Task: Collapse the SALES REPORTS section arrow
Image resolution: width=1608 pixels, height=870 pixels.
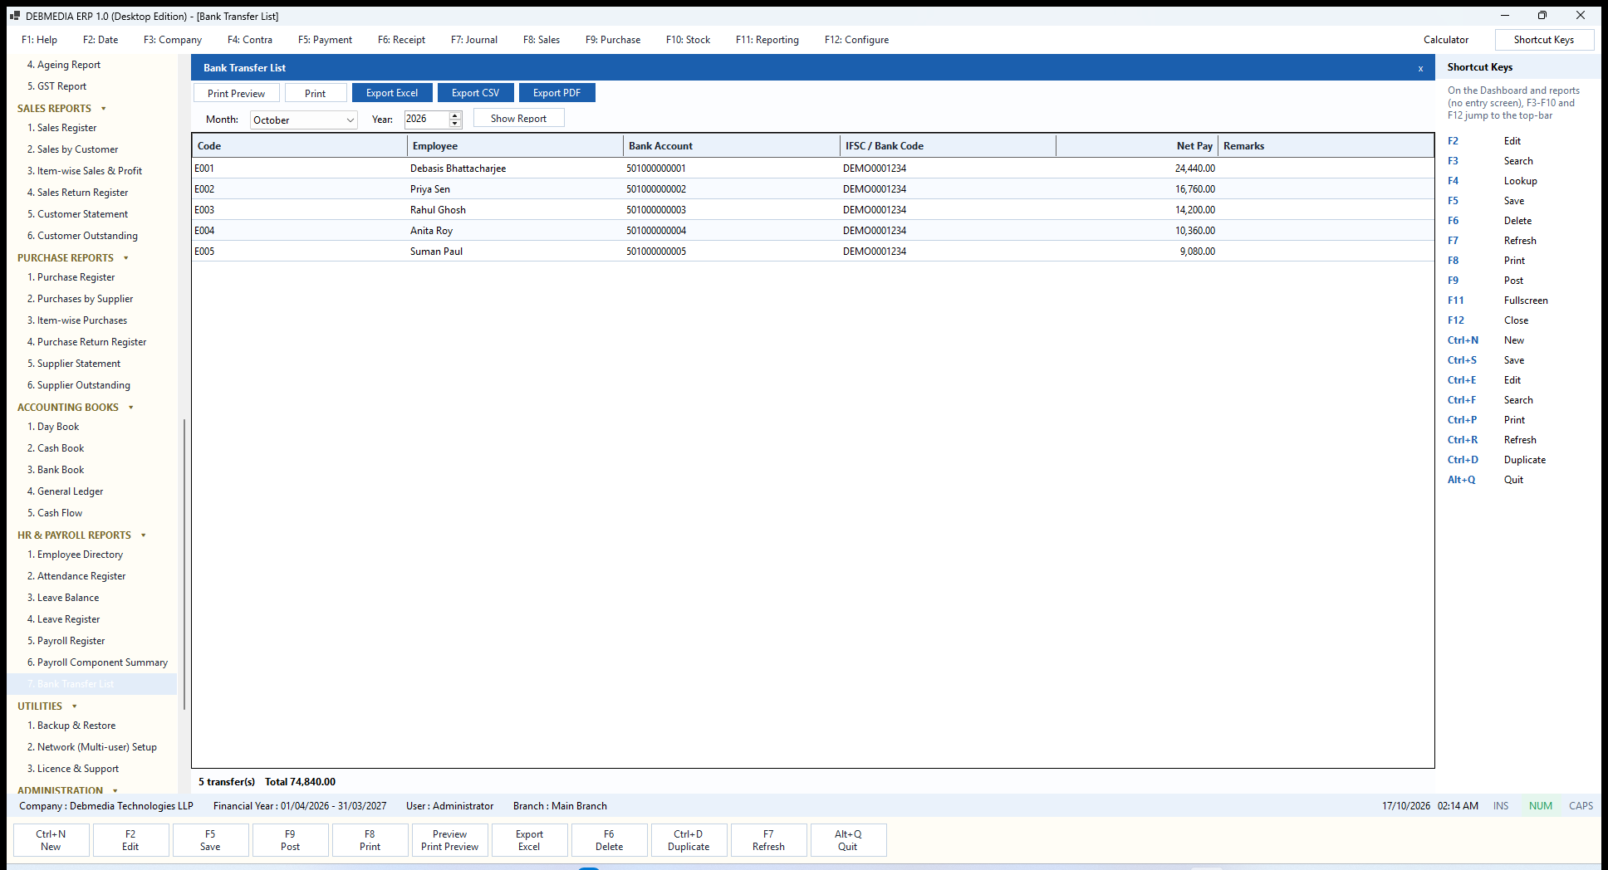Action: point(104,109)
